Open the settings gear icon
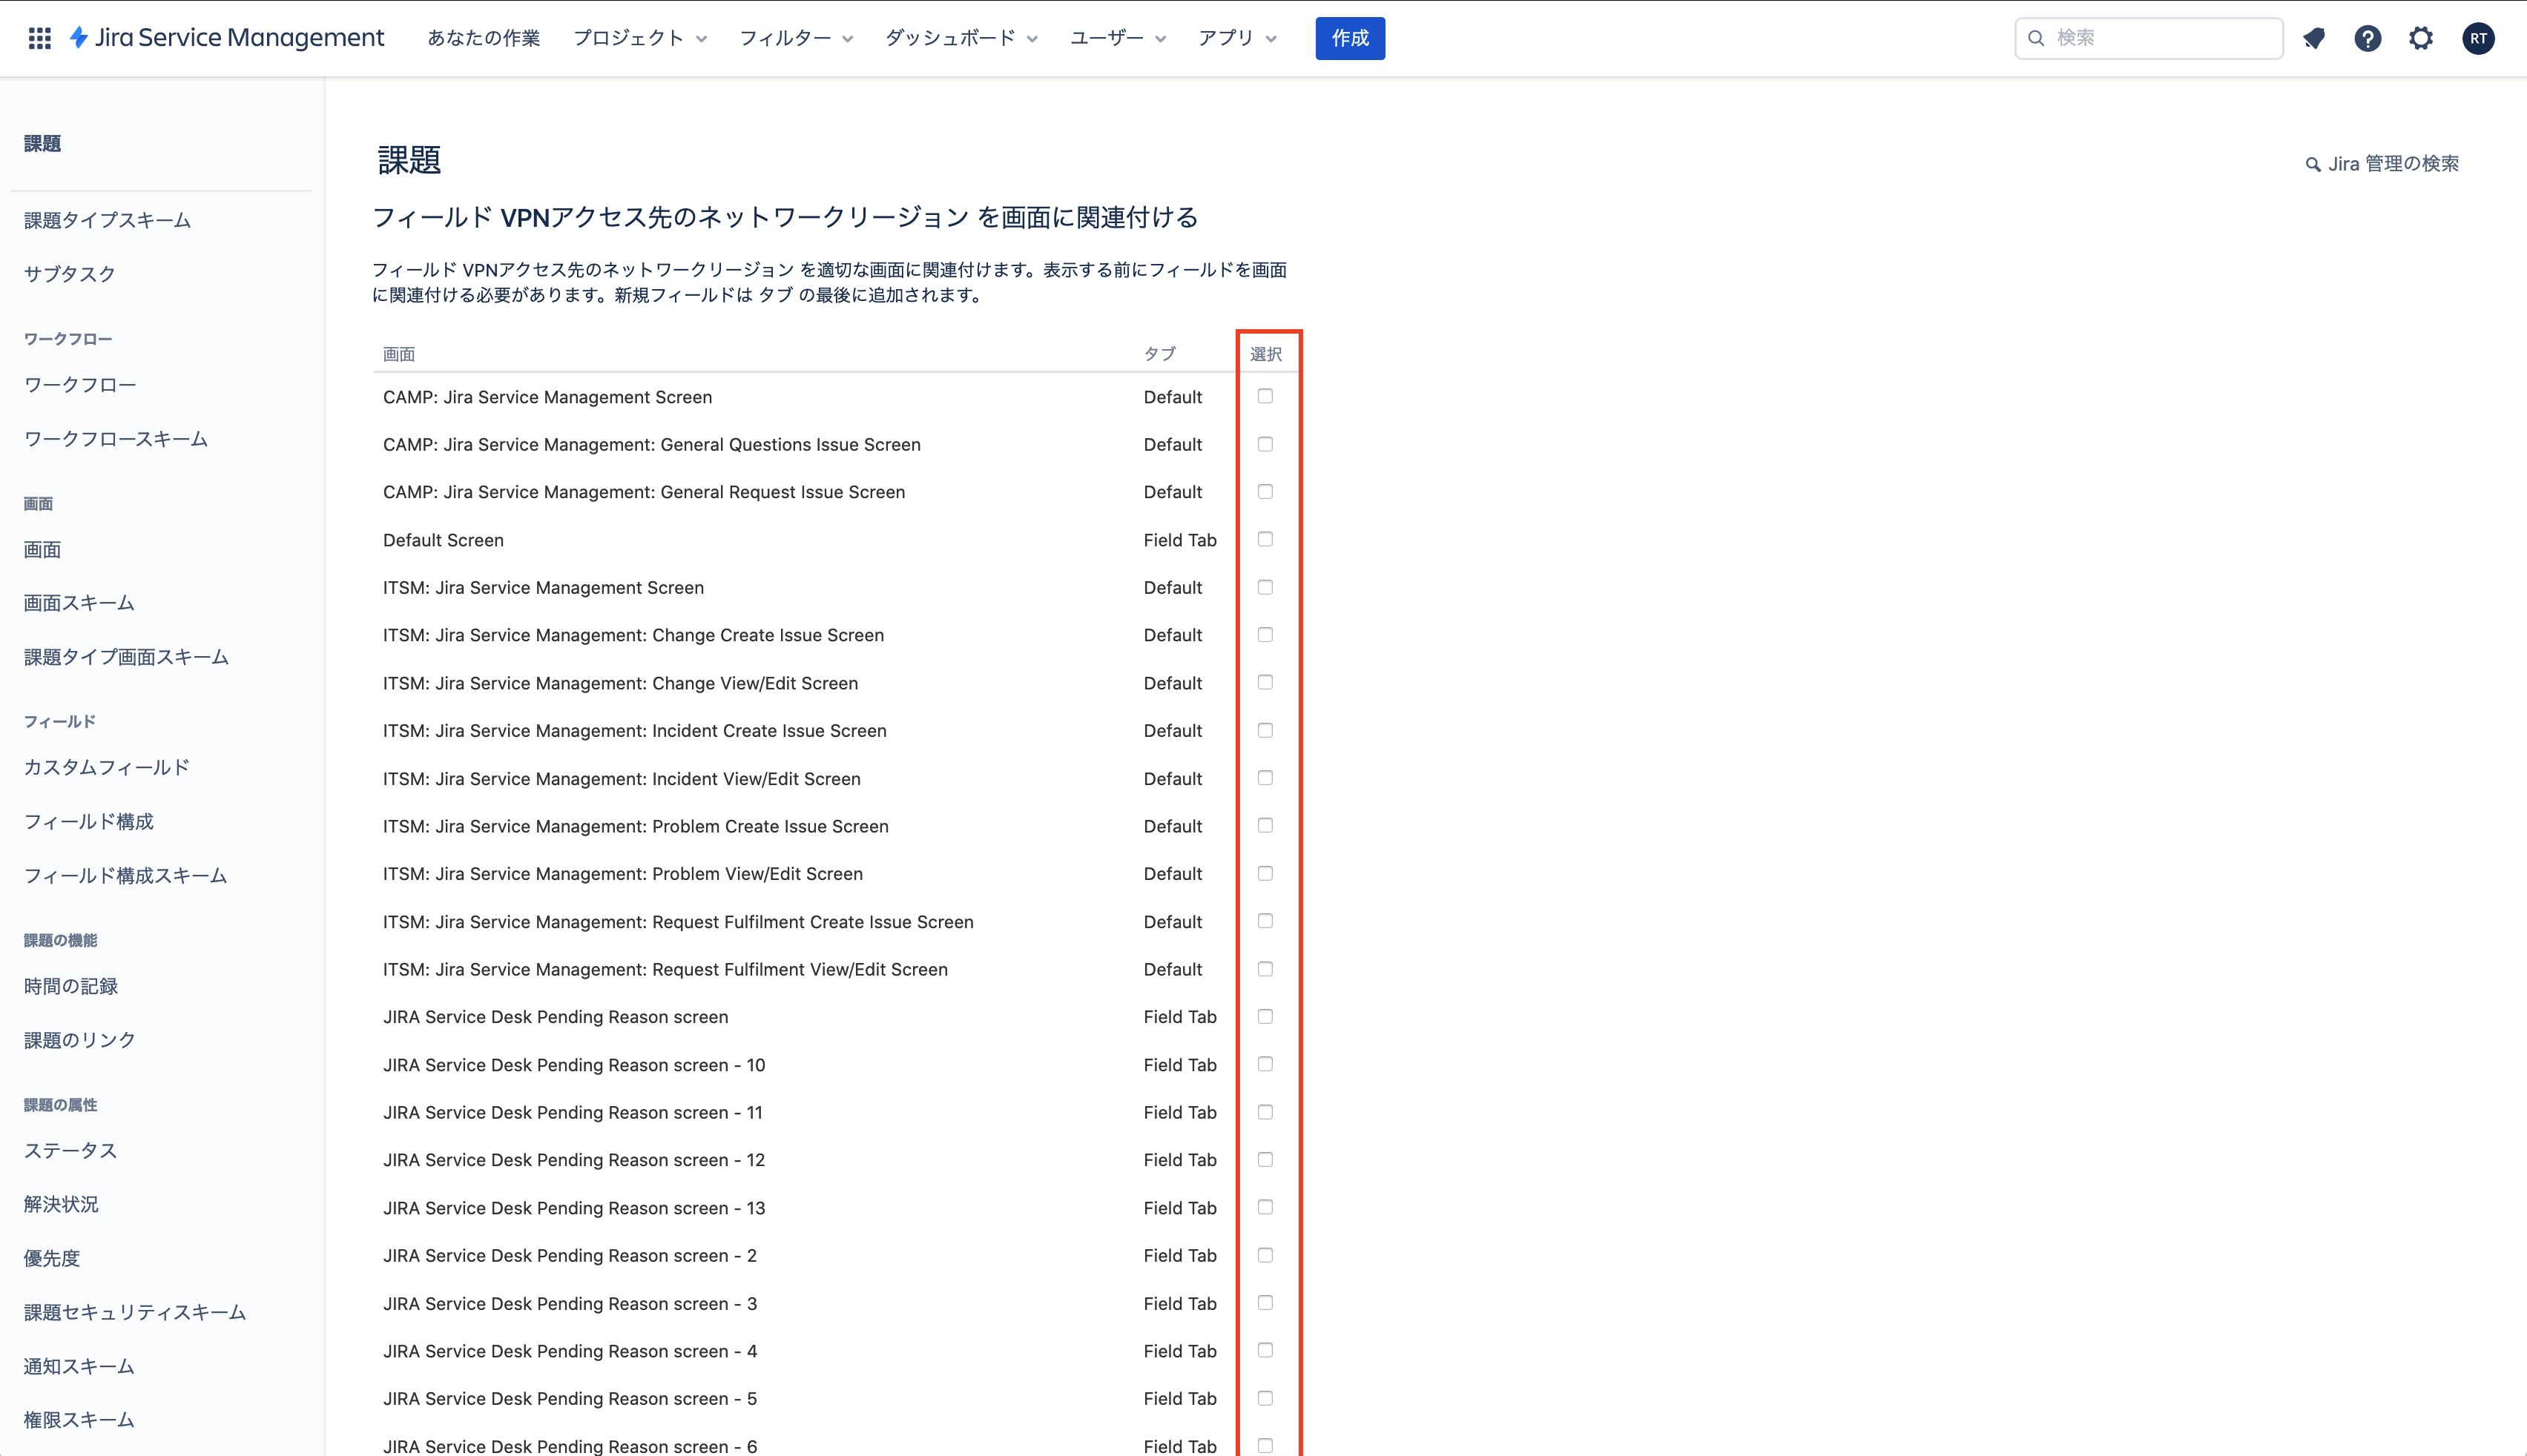Viewport: 2527px width, 1456px height. point(2421,38)
